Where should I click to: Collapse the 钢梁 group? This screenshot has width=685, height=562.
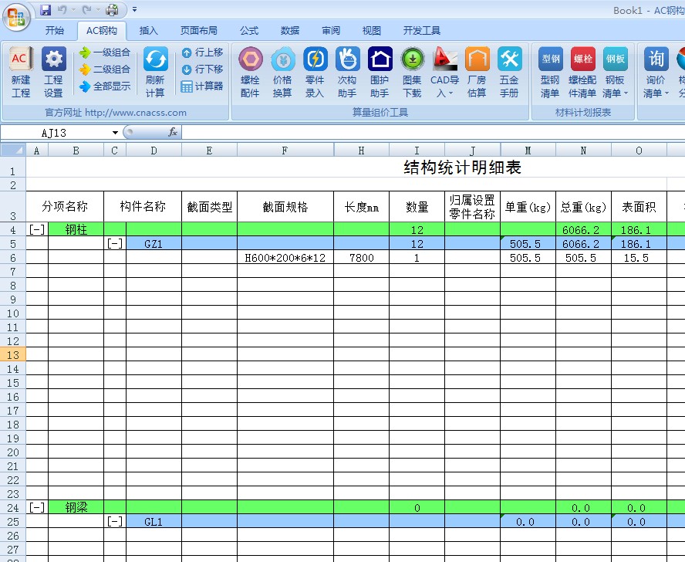point(37,507)
